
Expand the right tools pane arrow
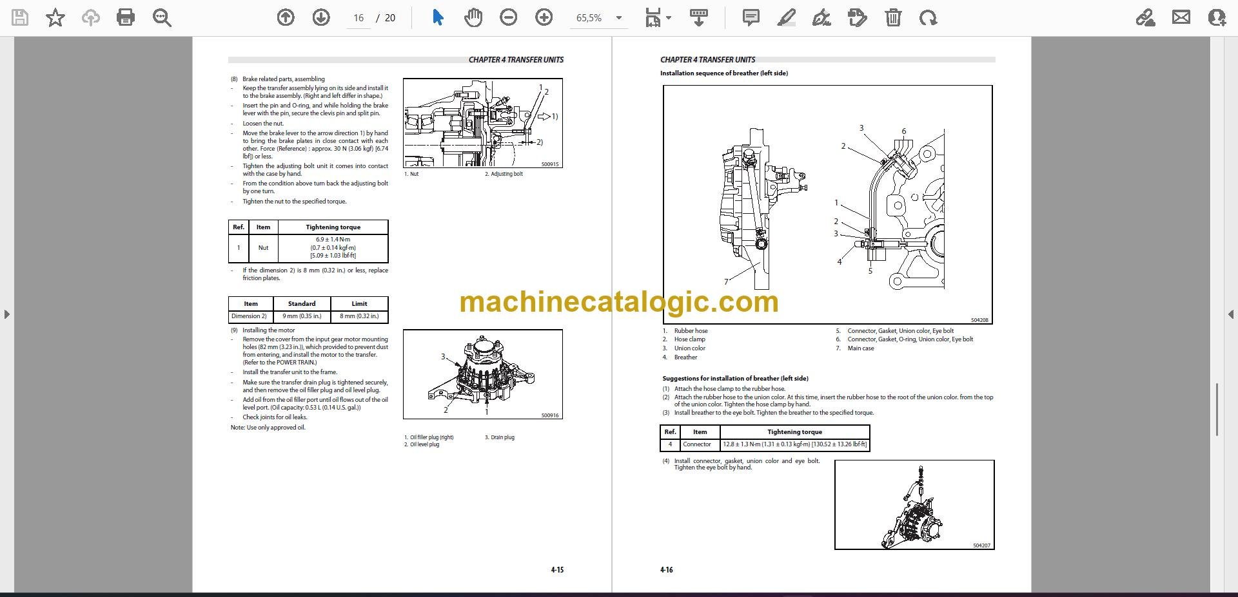click(1230, 314)
